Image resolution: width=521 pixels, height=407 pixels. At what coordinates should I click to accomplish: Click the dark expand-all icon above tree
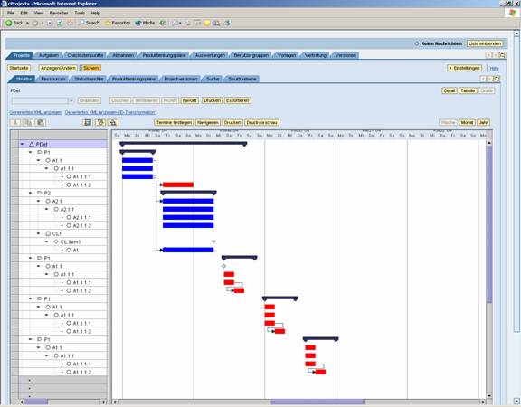(88, 123)
